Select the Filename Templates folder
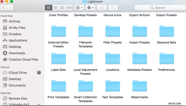This screenshot has width=186, height=106. coord(86,31)
